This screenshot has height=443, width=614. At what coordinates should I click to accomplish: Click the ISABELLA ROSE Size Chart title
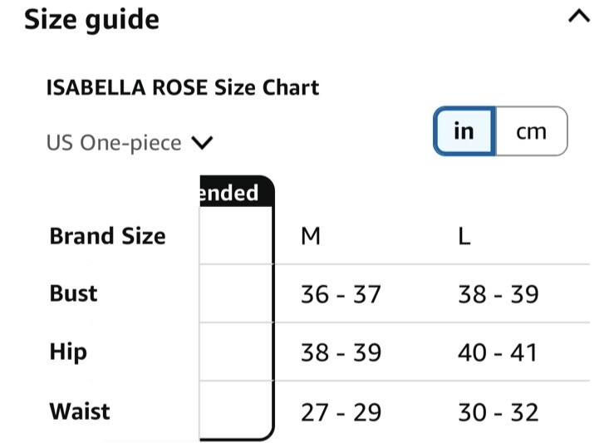pos(183,87)
